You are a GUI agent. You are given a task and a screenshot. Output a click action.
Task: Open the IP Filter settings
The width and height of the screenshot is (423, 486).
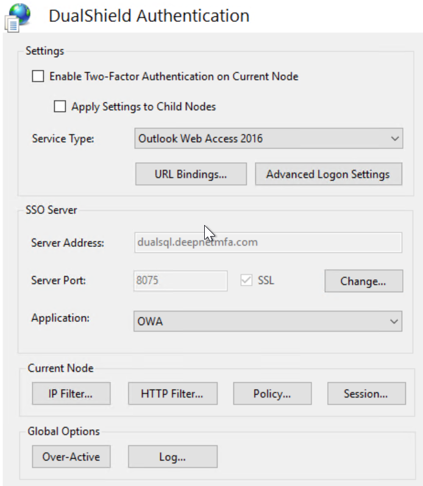[x=71, y=394]
